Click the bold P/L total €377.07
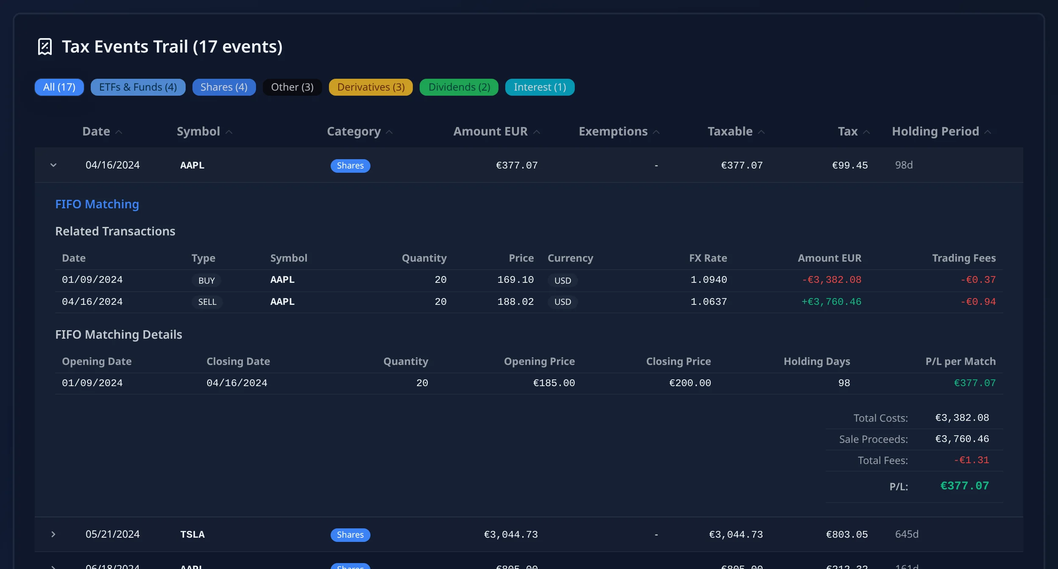Image resolution: width=1058 pixels, height=569 pixels. pyautogui.click(x=964, y=486)
